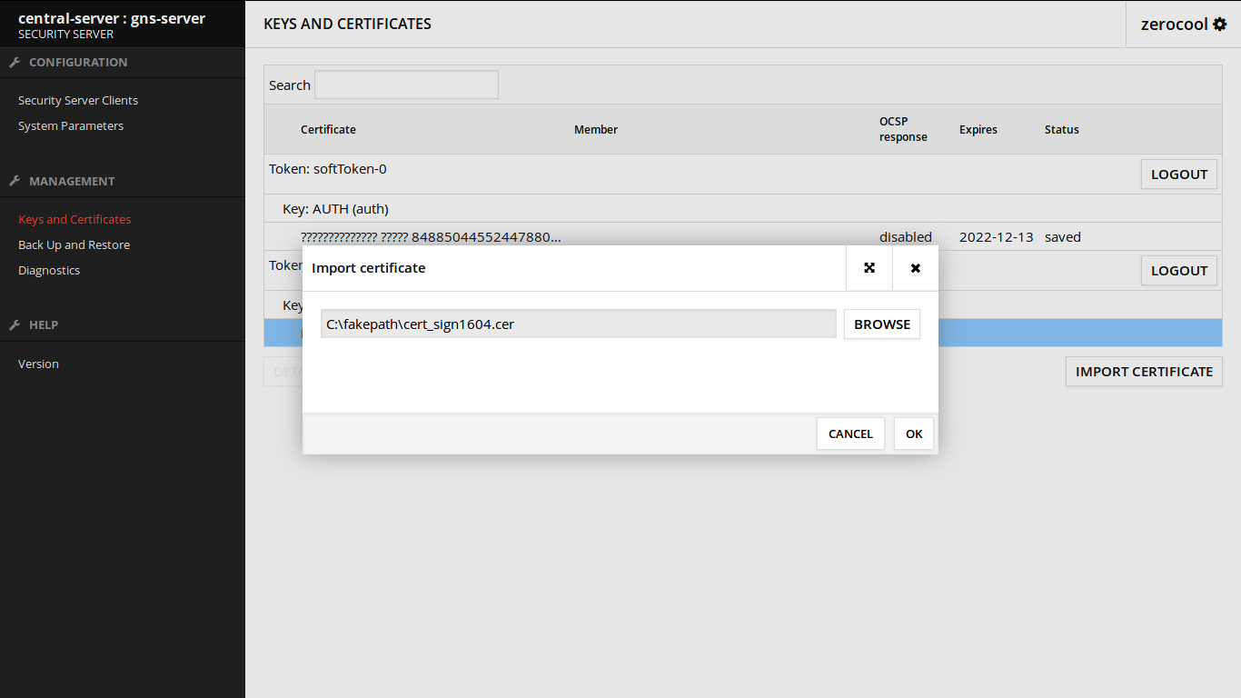Select the Key: AUTH (auth) row
This screenshot has width=1241, height=698.
336,209
